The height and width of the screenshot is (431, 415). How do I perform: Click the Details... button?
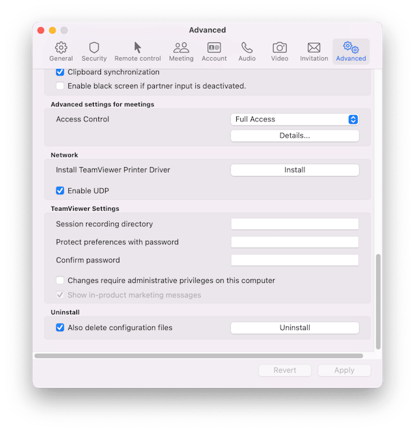pos(295,136)
